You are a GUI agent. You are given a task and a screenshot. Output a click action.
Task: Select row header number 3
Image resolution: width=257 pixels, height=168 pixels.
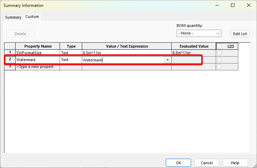[x=10, y=67]
